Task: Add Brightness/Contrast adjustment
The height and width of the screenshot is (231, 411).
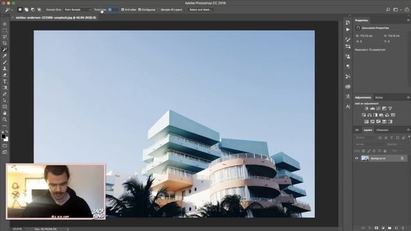Action: pos(367,108)
